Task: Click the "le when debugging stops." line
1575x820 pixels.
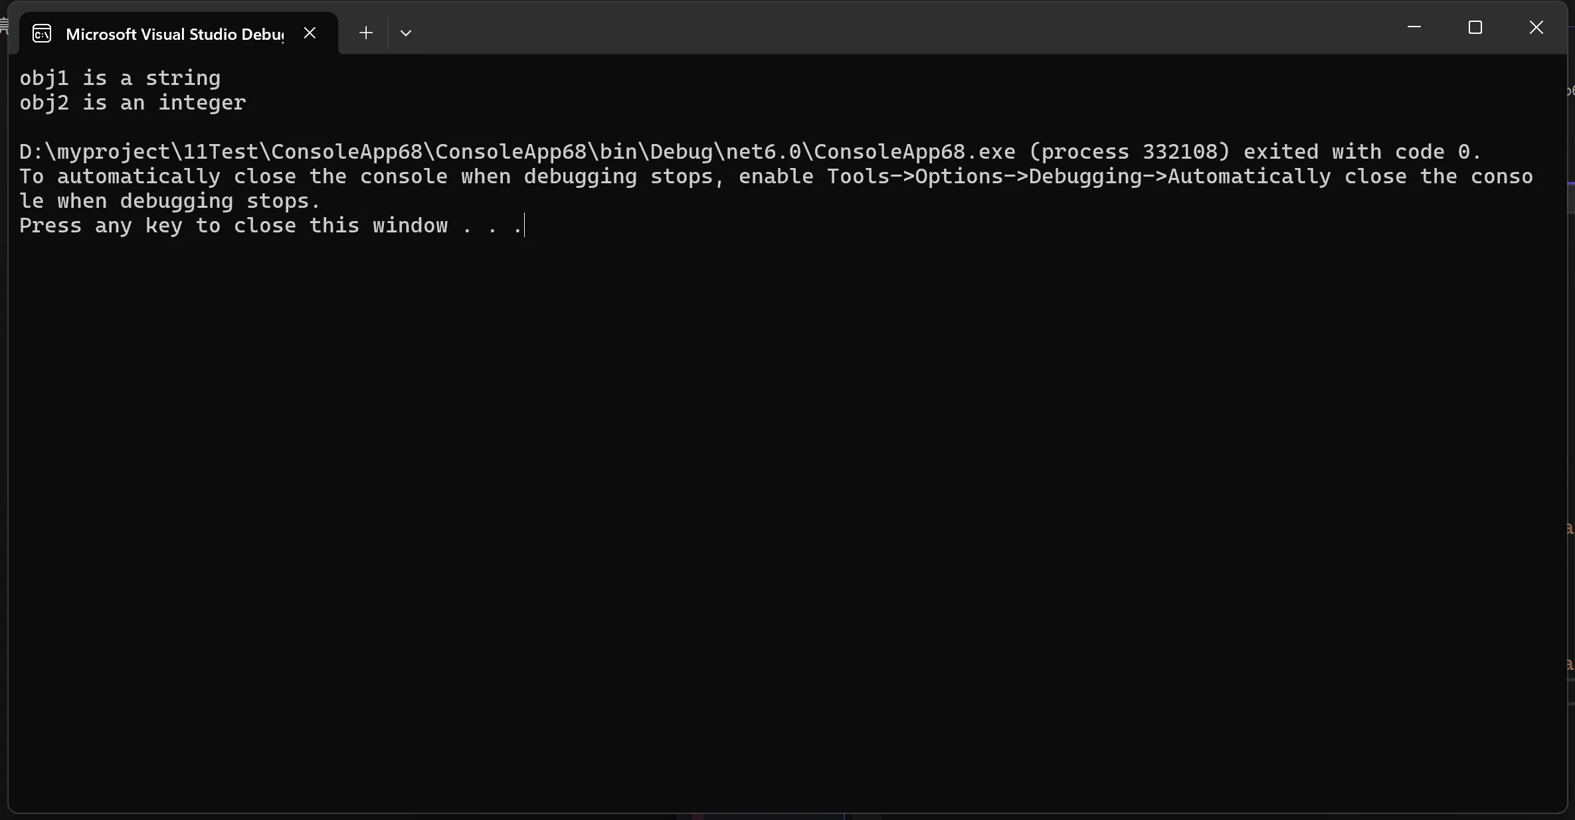Action: point(169,201)
